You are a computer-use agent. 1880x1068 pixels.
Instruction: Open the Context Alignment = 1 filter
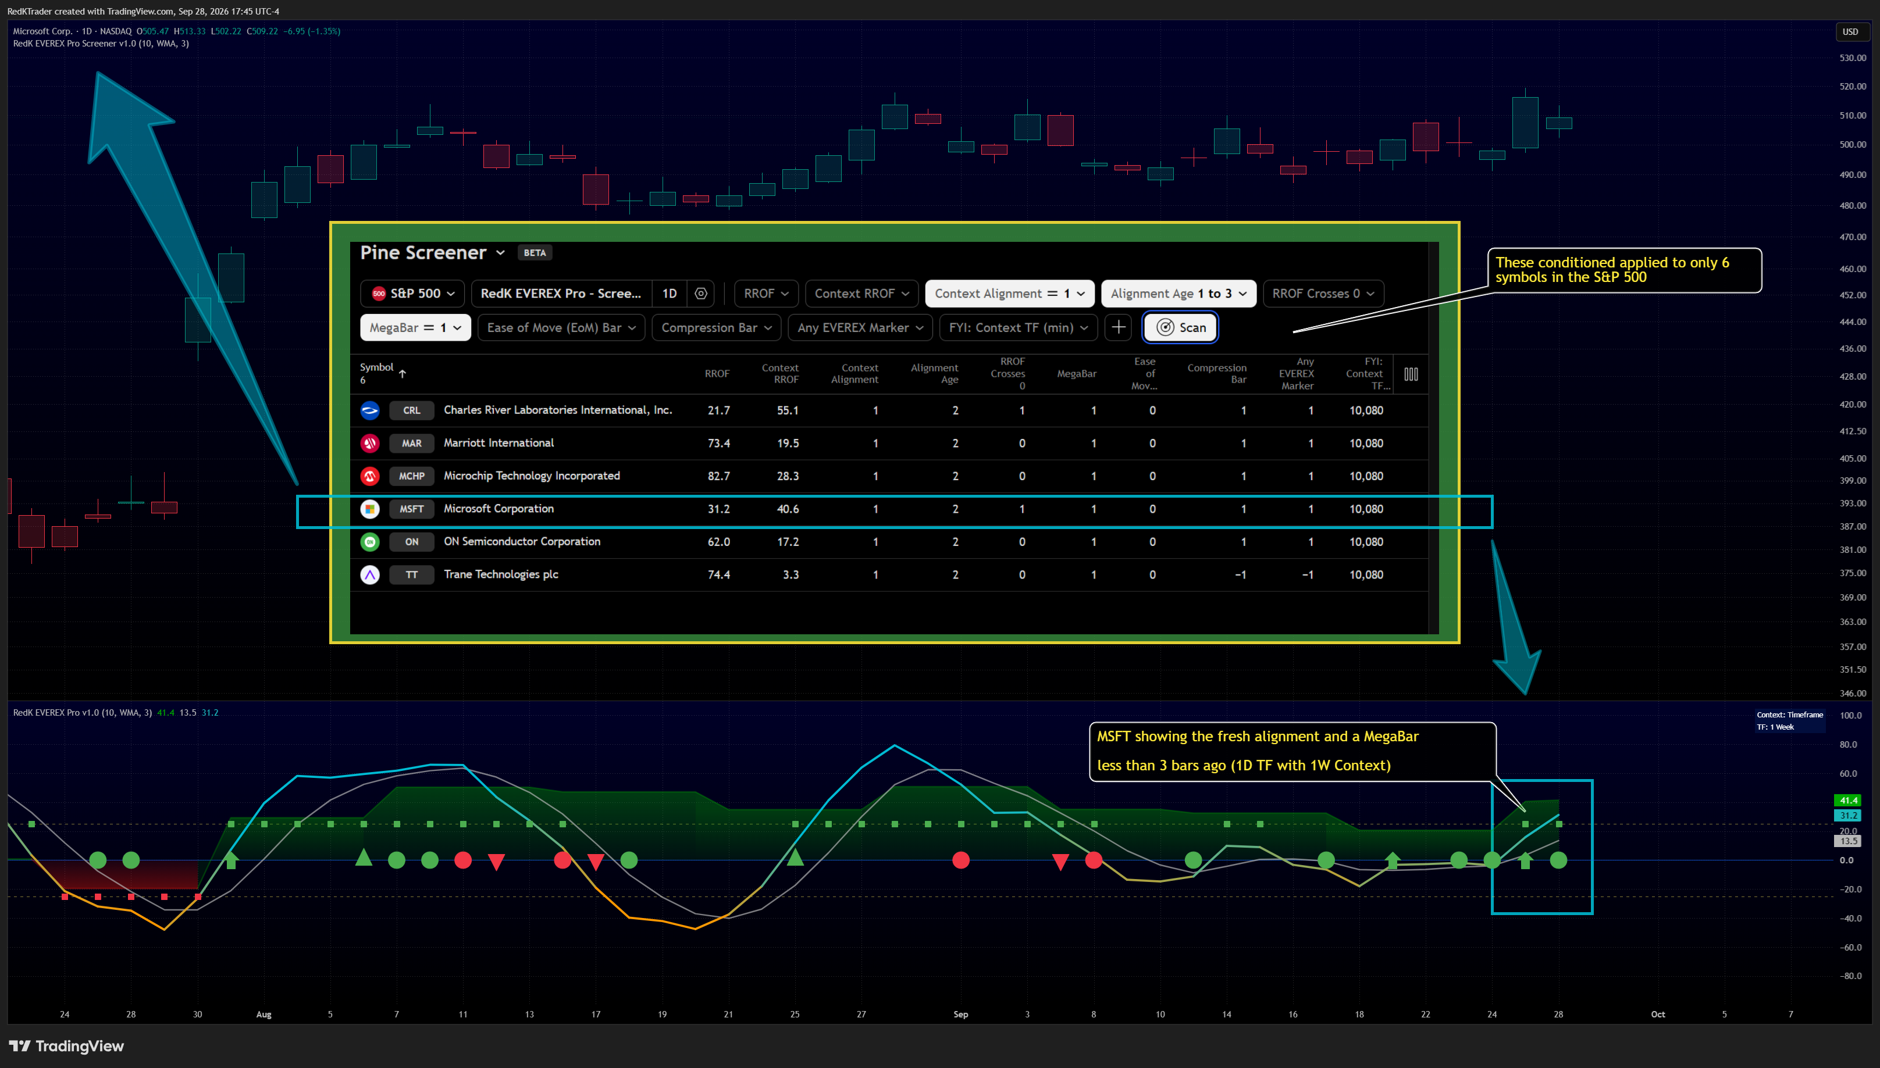[x=1010, y=294]
